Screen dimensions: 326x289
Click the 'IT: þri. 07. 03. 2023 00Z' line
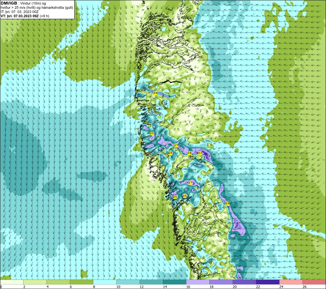pyautogui.click(x=20, y=12)
